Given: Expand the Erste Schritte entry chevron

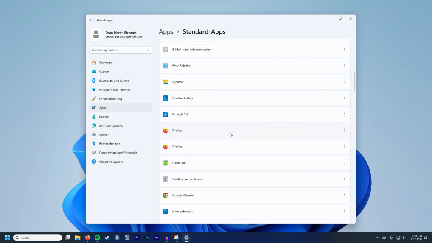Looking at the screenshot, I should pos(344,66).
